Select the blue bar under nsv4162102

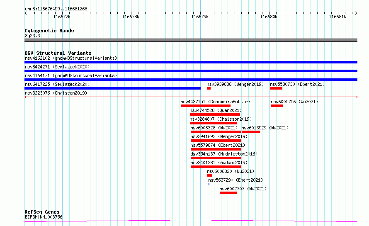(x=191, y=62)
